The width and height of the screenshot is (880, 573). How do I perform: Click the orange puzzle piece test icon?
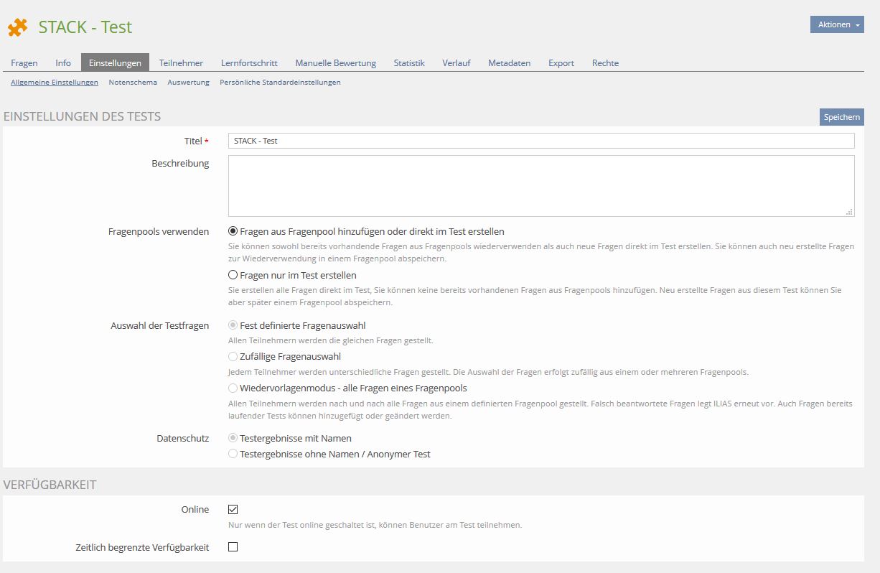18,27
